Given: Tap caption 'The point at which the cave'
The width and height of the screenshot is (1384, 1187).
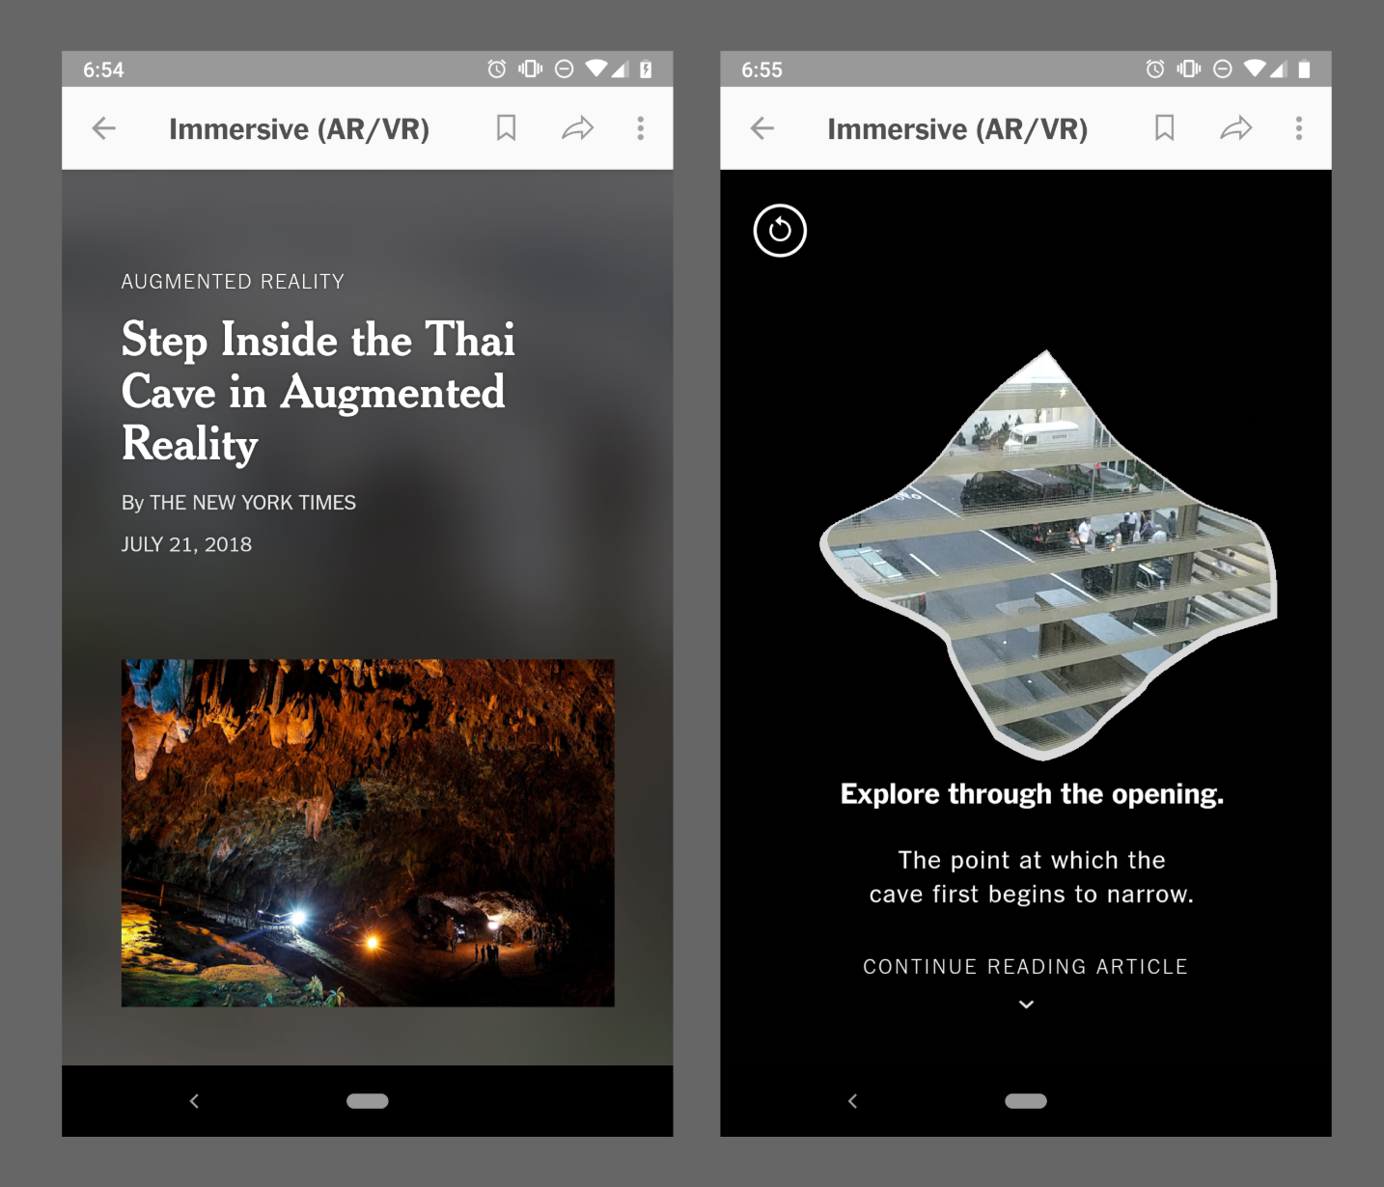Looking at the screenshot, I should pyautogui.click(x=1032, y=877).
